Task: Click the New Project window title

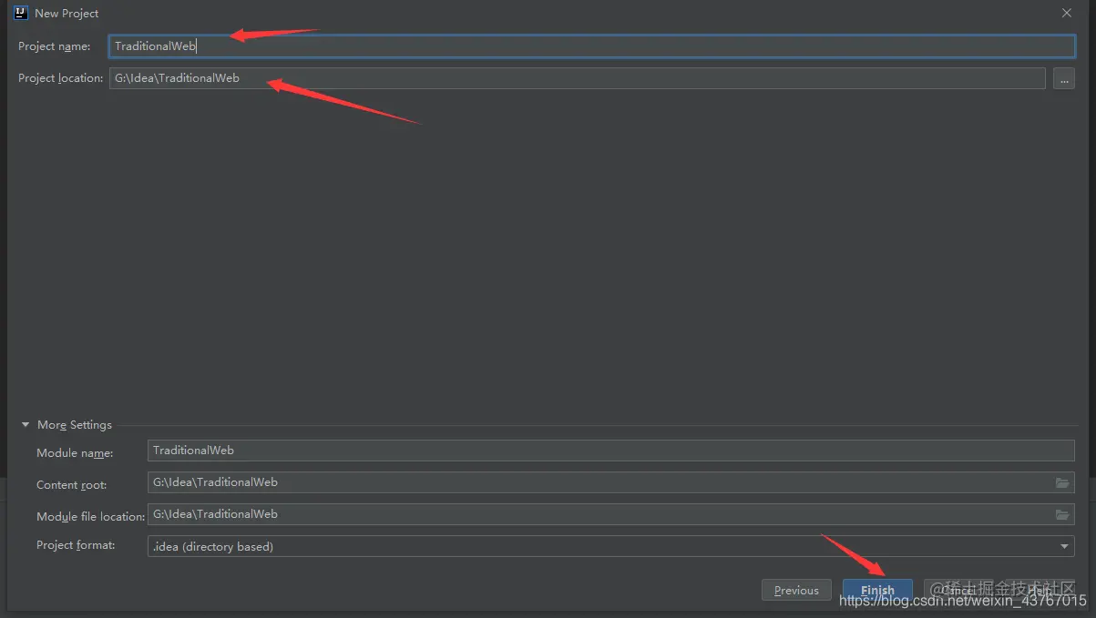Action: (x=67, y=14)
